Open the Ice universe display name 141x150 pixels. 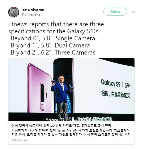tap(33, 10)
